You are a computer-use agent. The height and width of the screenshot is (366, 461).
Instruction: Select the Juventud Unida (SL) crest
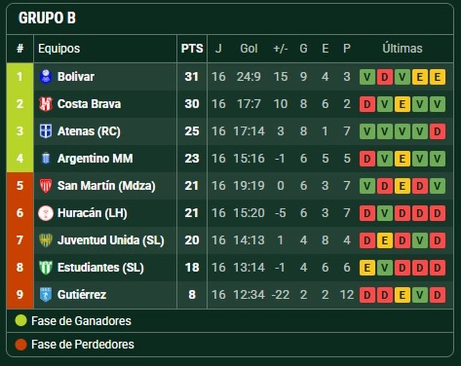click(x=46, y=240)
